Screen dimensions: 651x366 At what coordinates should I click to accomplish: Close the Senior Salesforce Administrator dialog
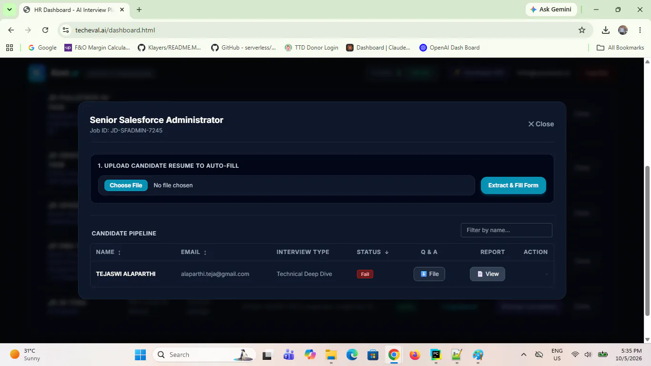tap(541, 124)
